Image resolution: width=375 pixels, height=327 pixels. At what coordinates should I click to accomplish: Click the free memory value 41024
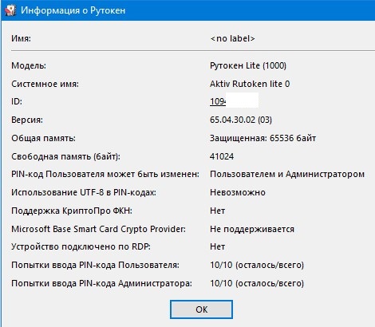tap(222, 156)
